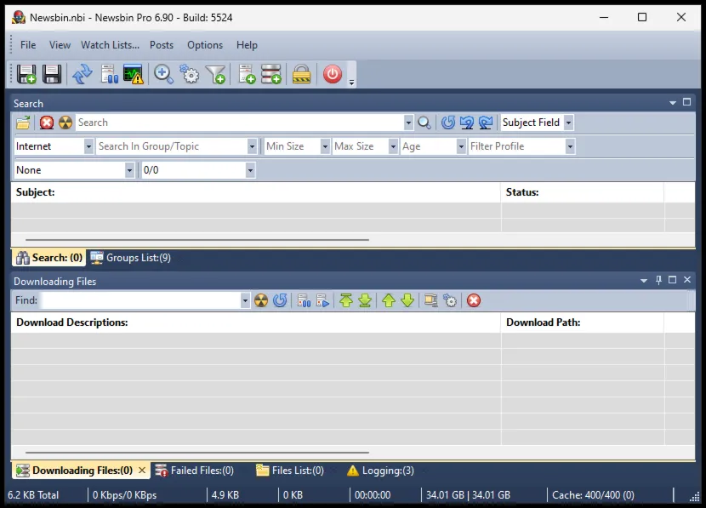Click the floppy disk with green plus

point(26,74)
